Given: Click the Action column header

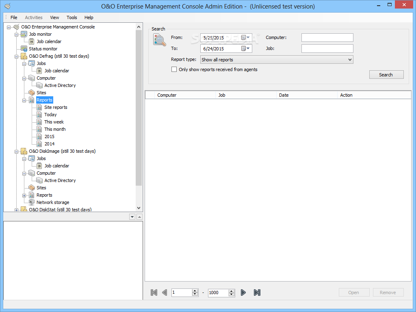Looking at the screenshot, I should (x=374, y=95).
